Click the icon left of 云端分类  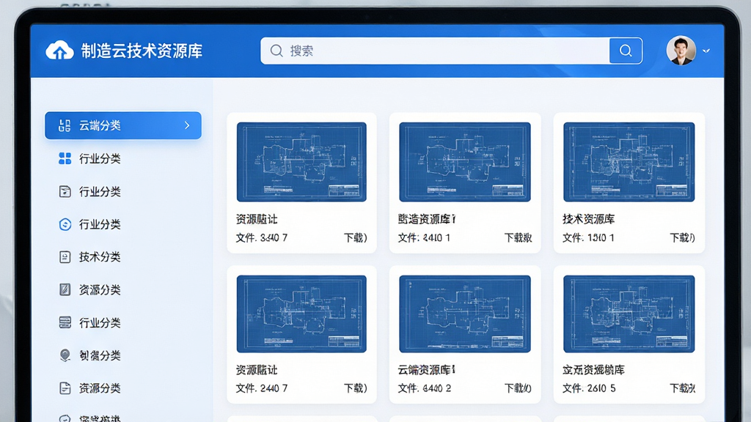point(65,125)
